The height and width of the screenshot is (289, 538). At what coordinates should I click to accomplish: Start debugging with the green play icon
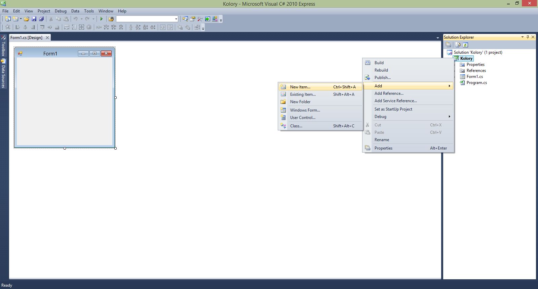tap(101, 19)
